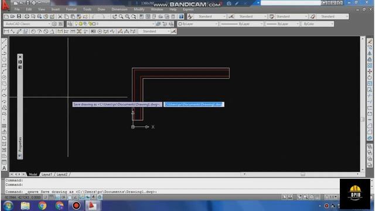Toggle Lineweight display in status bar
375x211 pixels.
click(94, 197)
